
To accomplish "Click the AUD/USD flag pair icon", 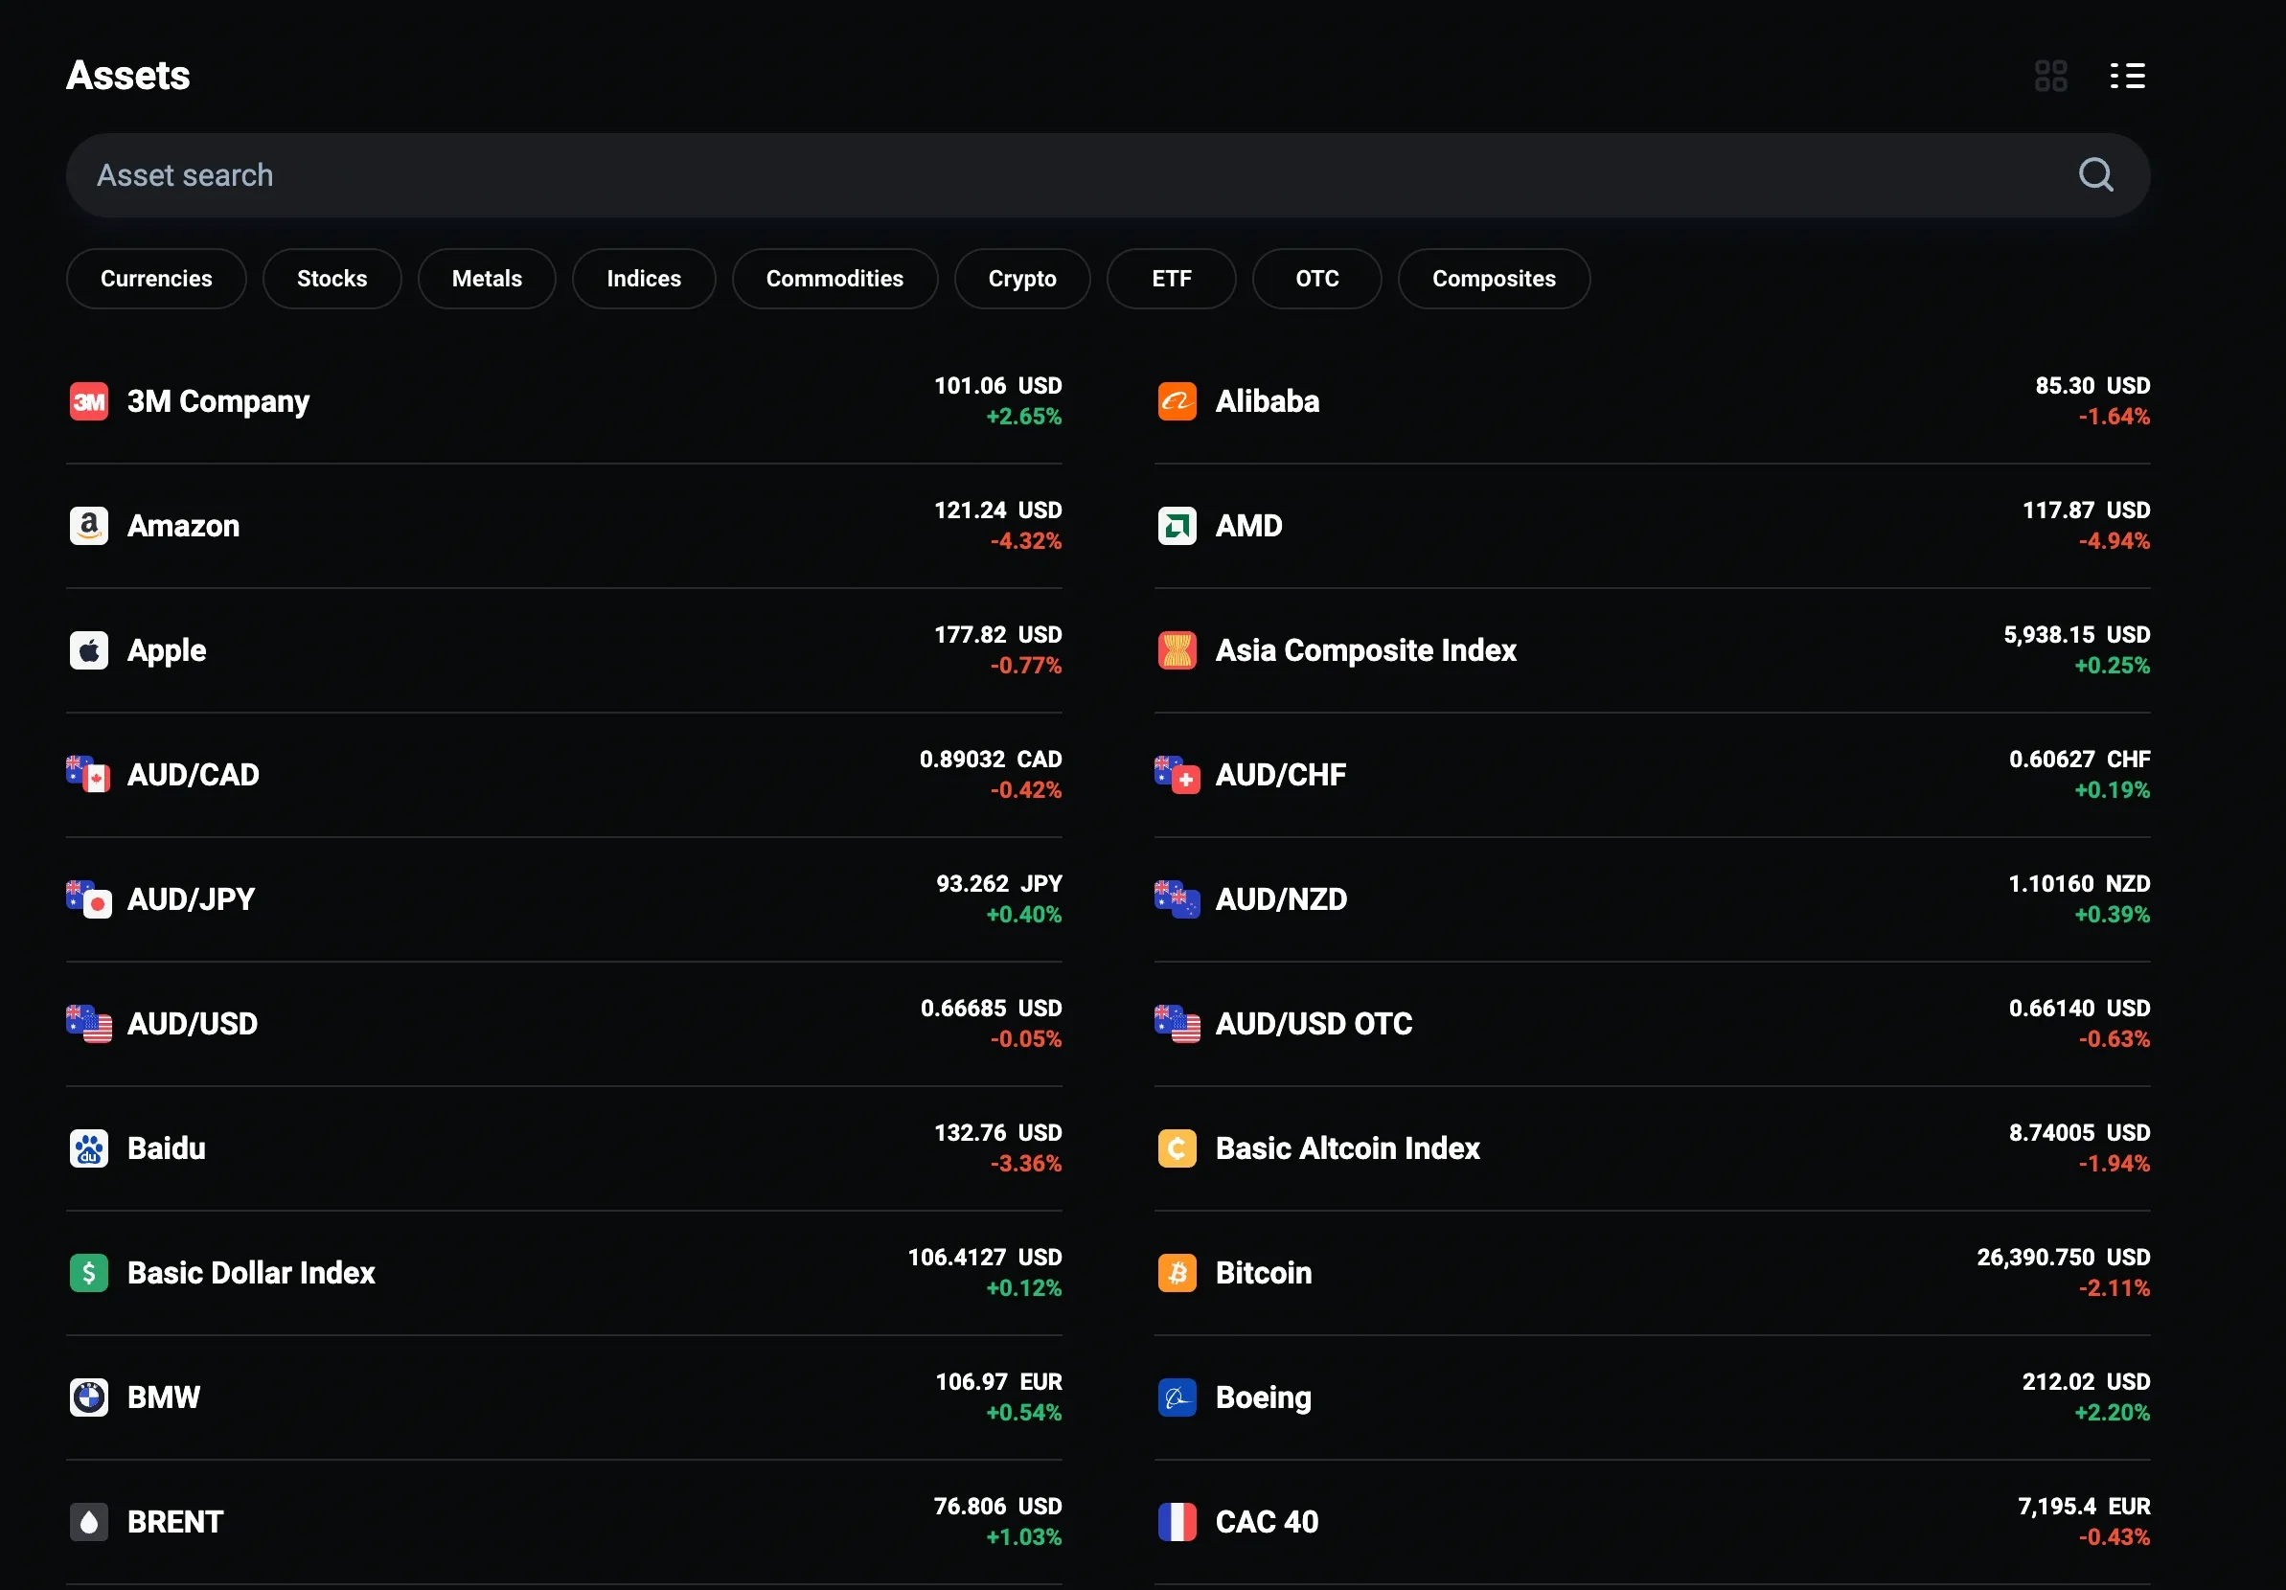I will (x=88, y=1024).
